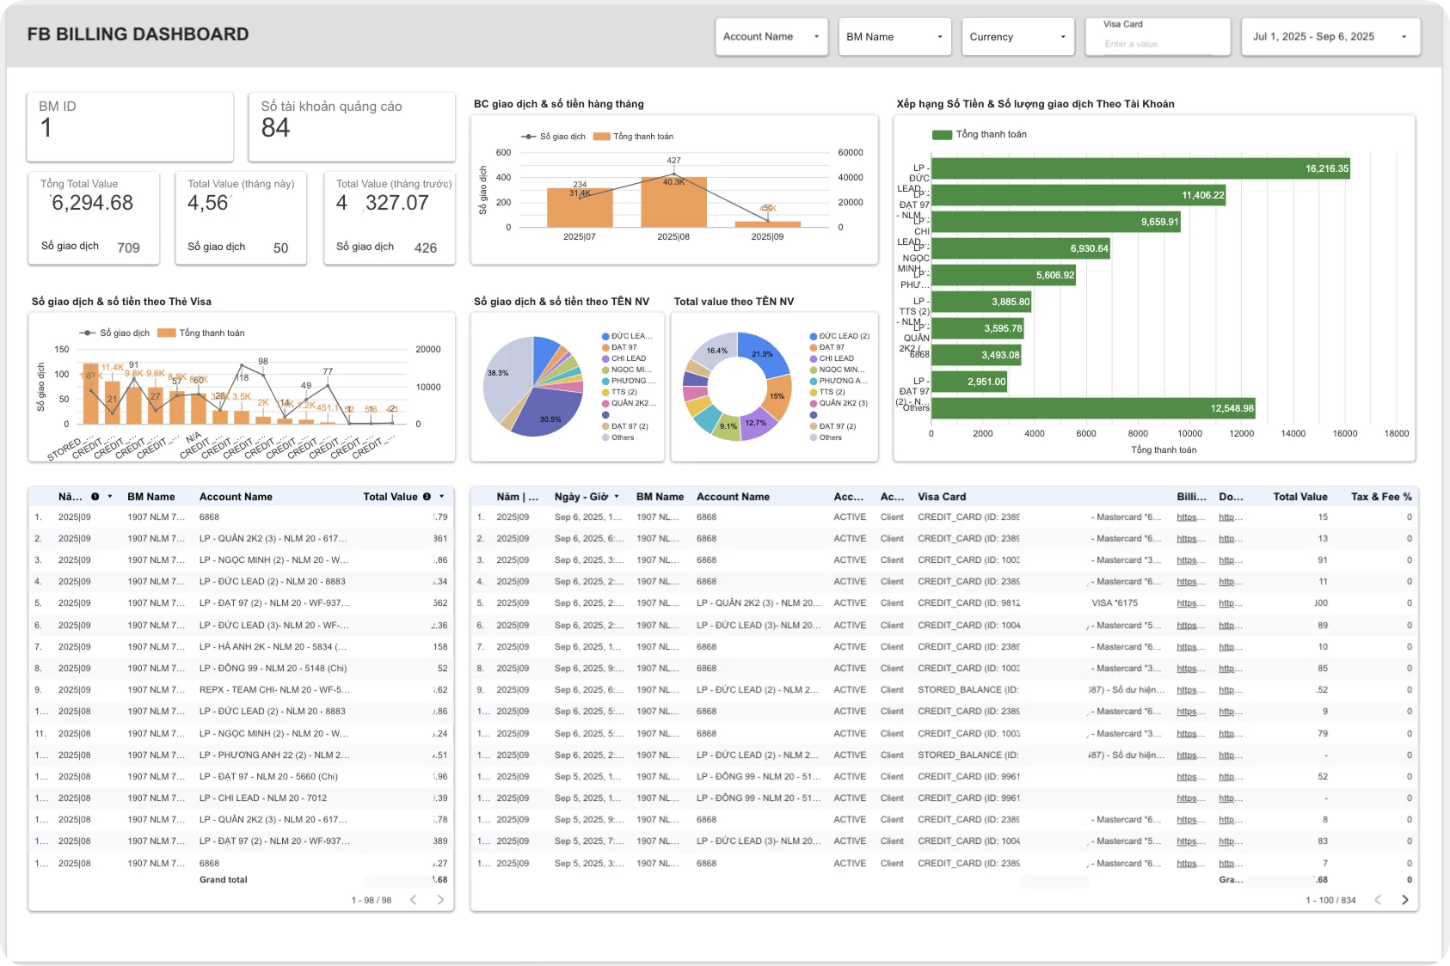Click next page arrow in left table
This screenshot has width=1450, height=966.
pos(440,900)
